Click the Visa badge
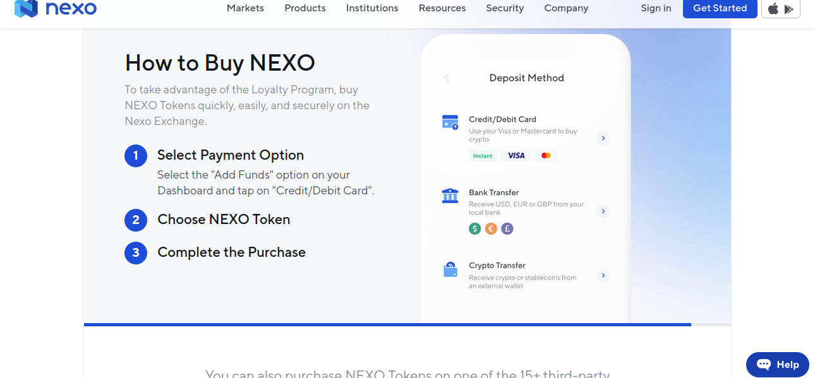Screen dimensions: 815x378 pos(516,155)
